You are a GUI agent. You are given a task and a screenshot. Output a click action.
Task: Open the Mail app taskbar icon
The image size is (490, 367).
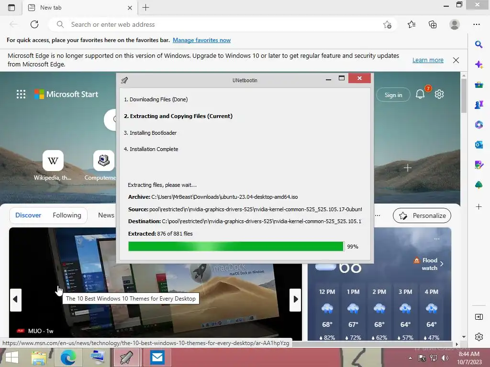point(157,357)
